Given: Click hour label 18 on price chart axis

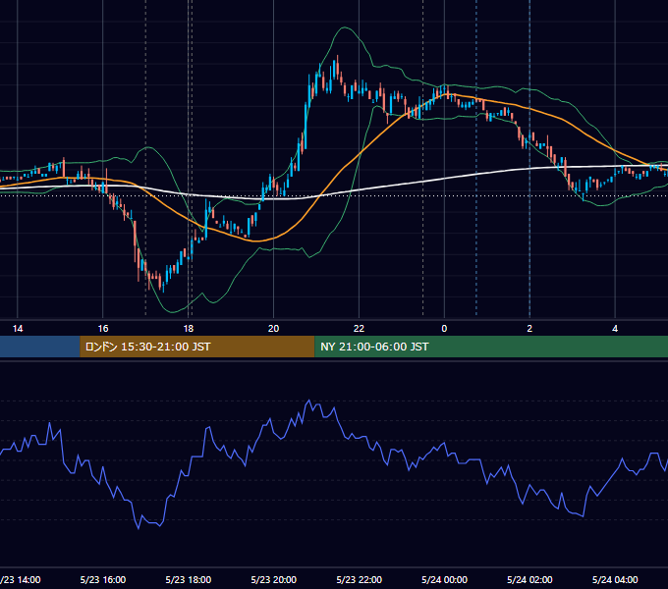Looking at the screenshot, I should pos(189,329).
